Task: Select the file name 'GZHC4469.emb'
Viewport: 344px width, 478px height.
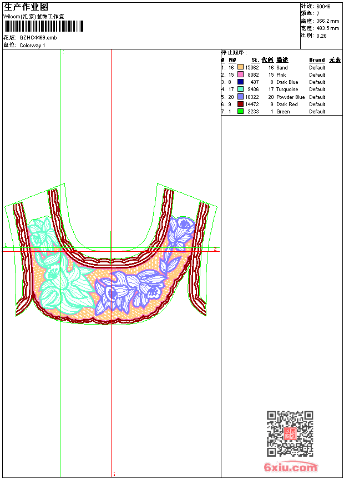Action: [x=38, y=37]
